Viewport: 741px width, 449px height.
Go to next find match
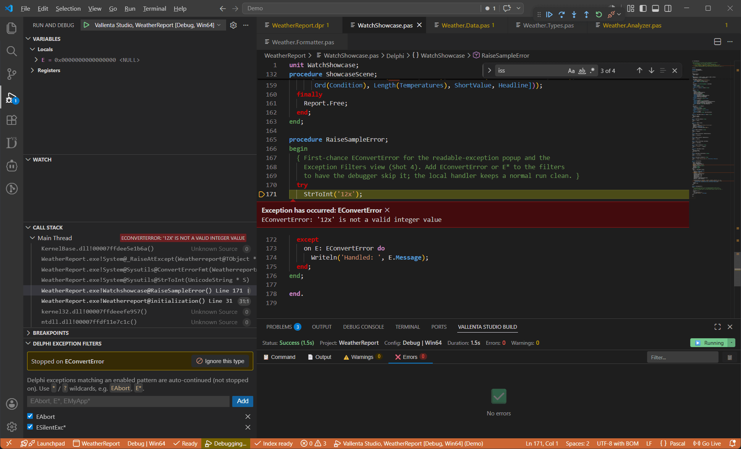pos(652,71)
